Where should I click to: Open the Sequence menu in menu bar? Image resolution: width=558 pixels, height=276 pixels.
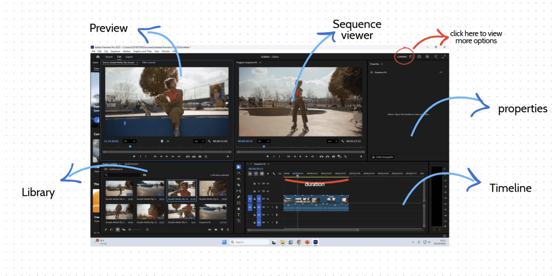115,51
